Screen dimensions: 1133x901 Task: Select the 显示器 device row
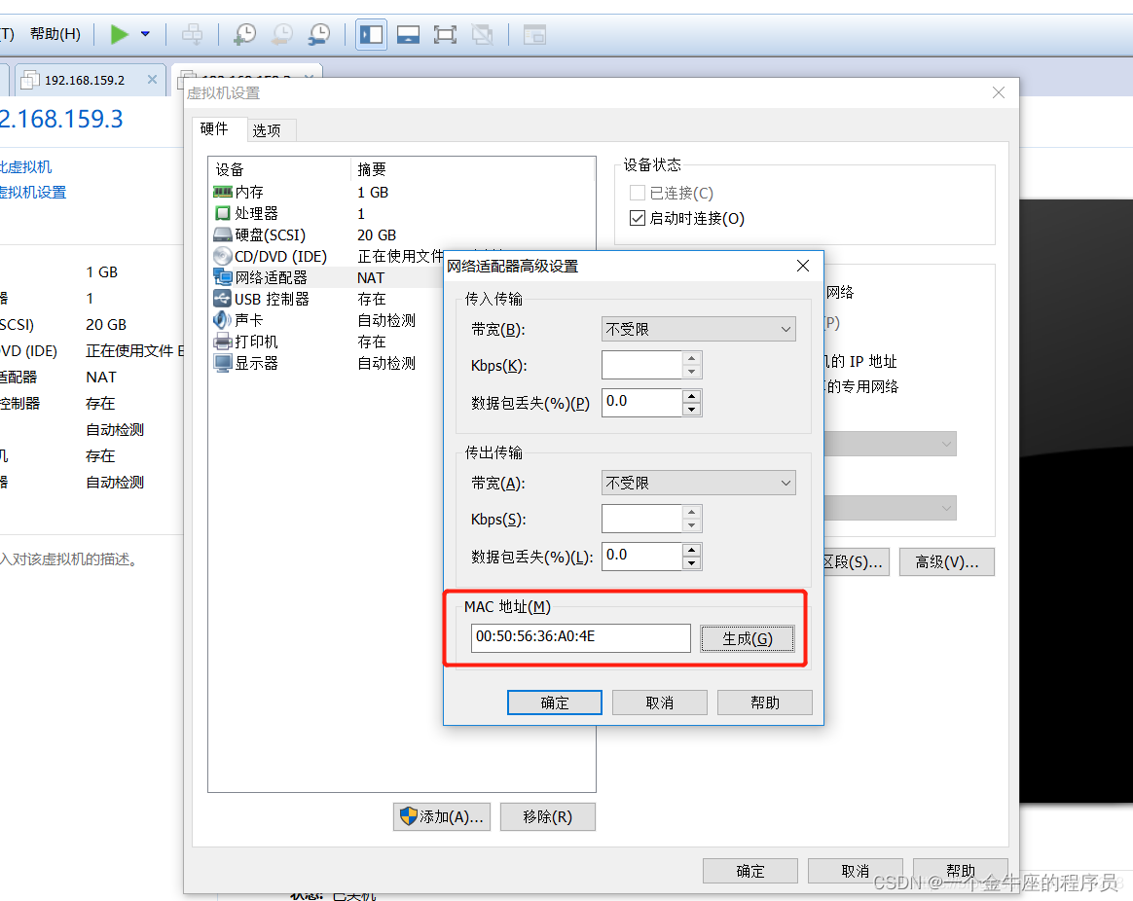328,363
